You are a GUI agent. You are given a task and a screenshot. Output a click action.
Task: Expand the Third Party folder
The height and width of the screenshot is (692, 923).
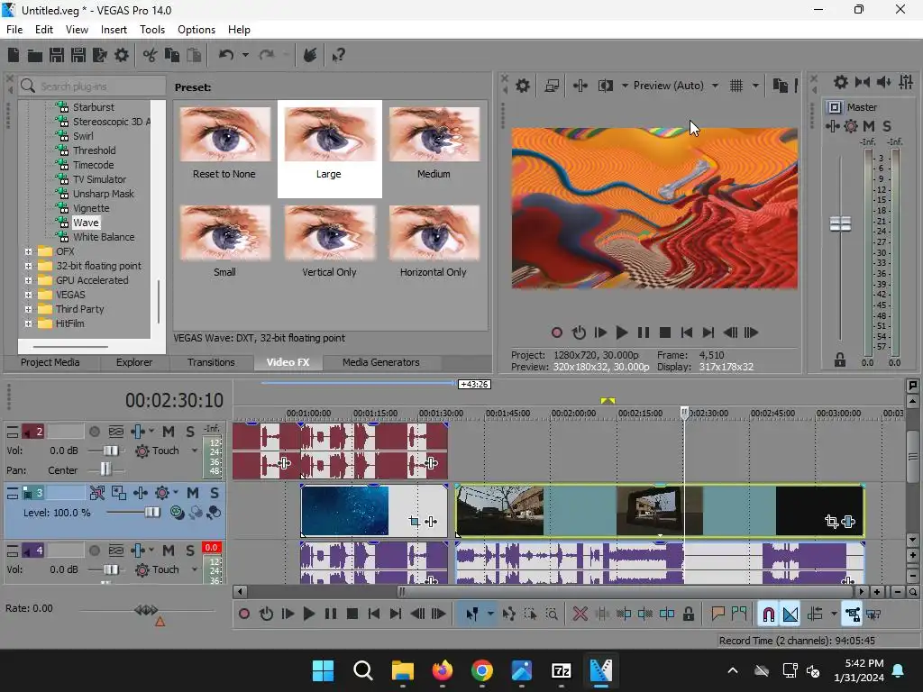pyautogui.click(x=28, y=309)
